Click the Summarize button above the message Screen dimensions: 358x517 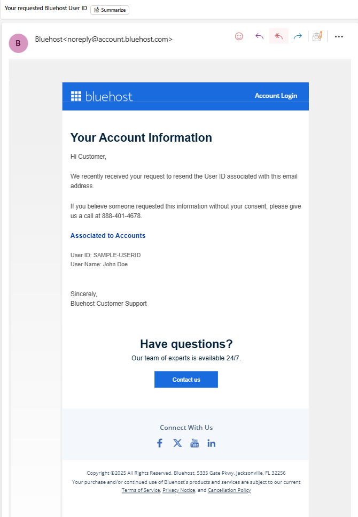tap(110, 10)
